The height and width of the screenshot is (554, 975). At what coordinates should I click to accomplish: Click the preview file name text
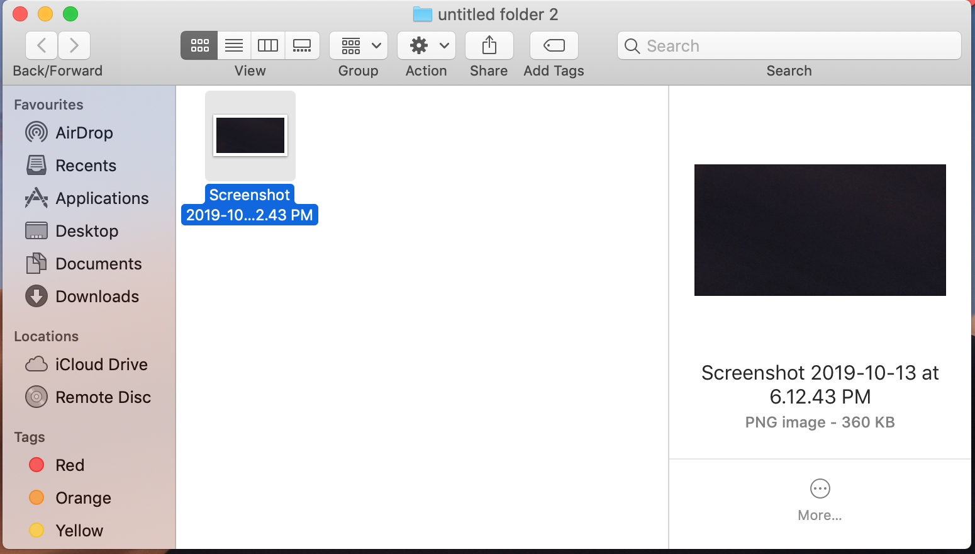click(x=820, y=385)
